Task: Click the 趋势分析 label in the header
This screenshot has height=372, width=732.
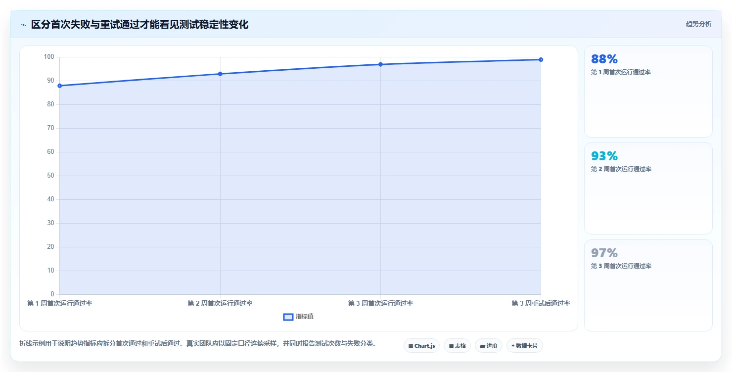Action: [x=698, y=24]
